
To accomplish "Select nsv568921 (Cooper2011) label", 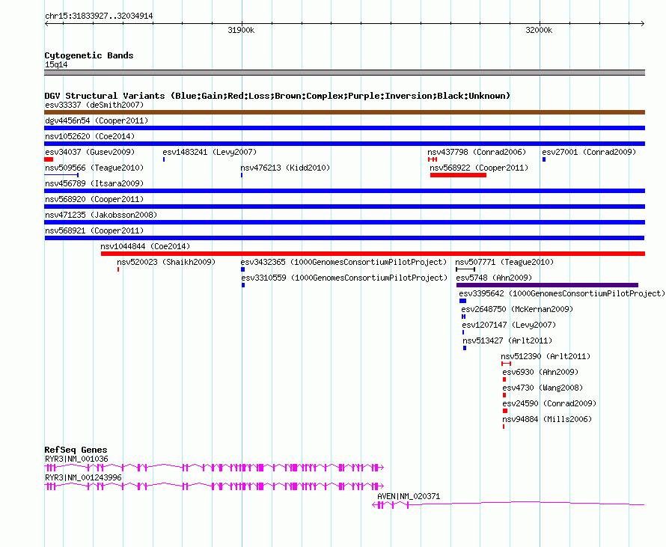I will (94, 230).
